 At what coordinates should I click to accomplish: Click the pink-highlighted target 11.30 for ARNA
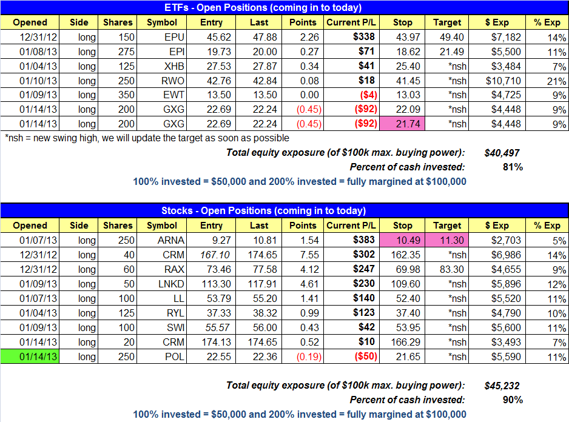pyautogui.click(x=446, y=240)
